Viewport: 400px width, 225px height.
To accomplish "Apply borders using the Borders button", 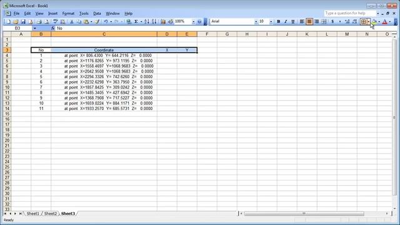I will 363,22.
